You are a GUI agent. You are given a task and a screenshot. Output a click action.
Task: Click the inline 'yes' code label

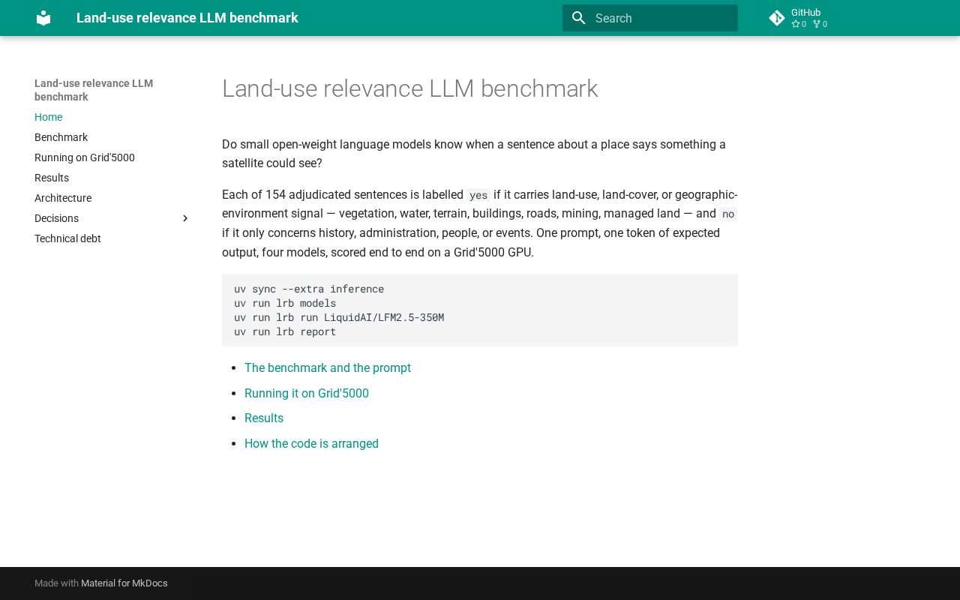pos(478,195)
